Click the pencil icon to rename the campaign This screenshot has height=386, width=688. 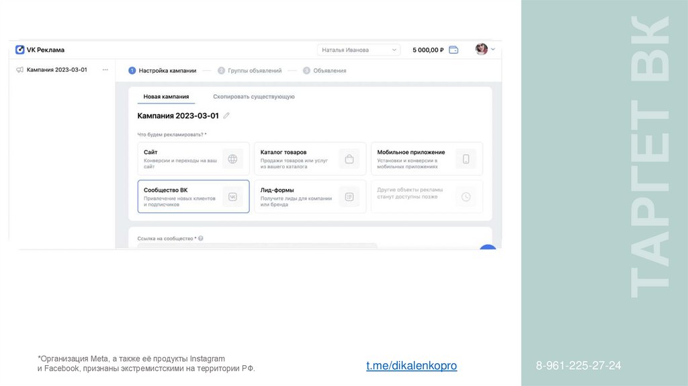pyautogui.click(x=226, y=116)
